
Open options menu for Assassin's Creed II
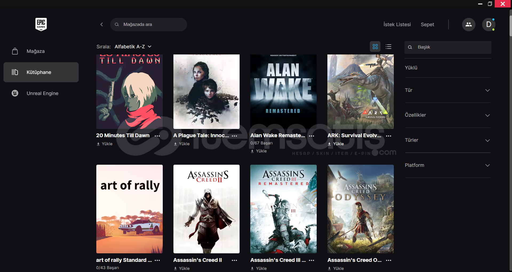click(x=235, y=260)
